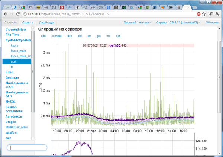The image size is (223, 157).
Task: Click the sidebar search input field
Action: point(27,148)
